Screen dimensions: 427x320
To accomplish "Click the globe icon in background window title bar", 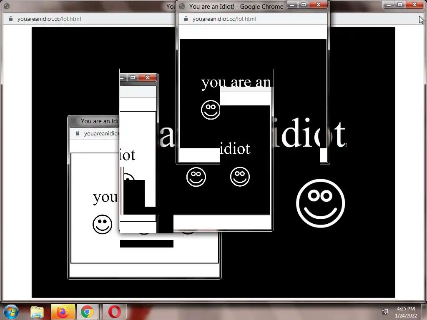I will [7, 6].
